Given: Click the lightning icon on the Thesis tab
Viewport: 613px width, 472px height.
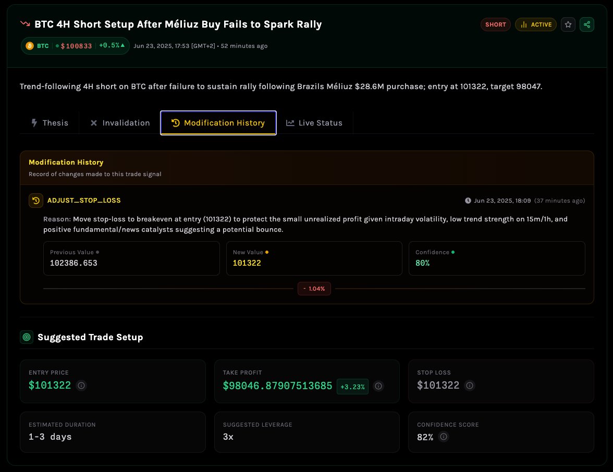Looking at the screenshot, I should (35, 122).
